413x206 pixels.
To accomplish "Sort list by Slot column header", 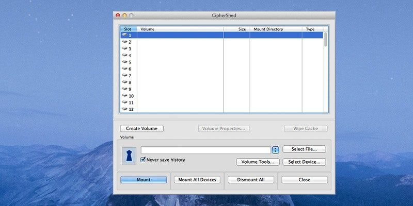I will [129, 29].
